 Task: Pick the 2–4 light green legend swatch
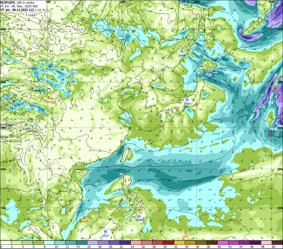point(17,242)
